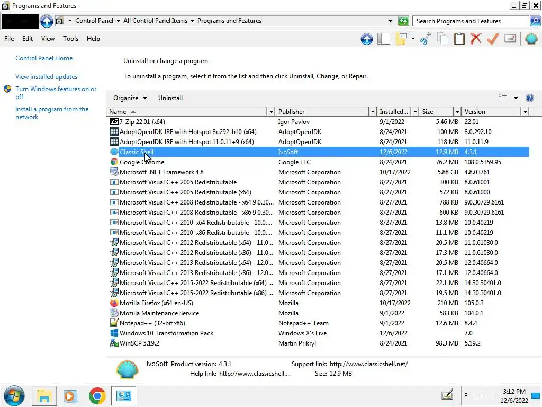Image resolution: width=542 pixels, height=407 pixels.
Task: Open view options dropdown arrow
Action: click(516, 98)
